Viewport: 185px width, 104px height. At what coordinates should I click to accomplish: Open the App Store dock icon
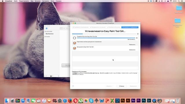[x=23, y=101]
